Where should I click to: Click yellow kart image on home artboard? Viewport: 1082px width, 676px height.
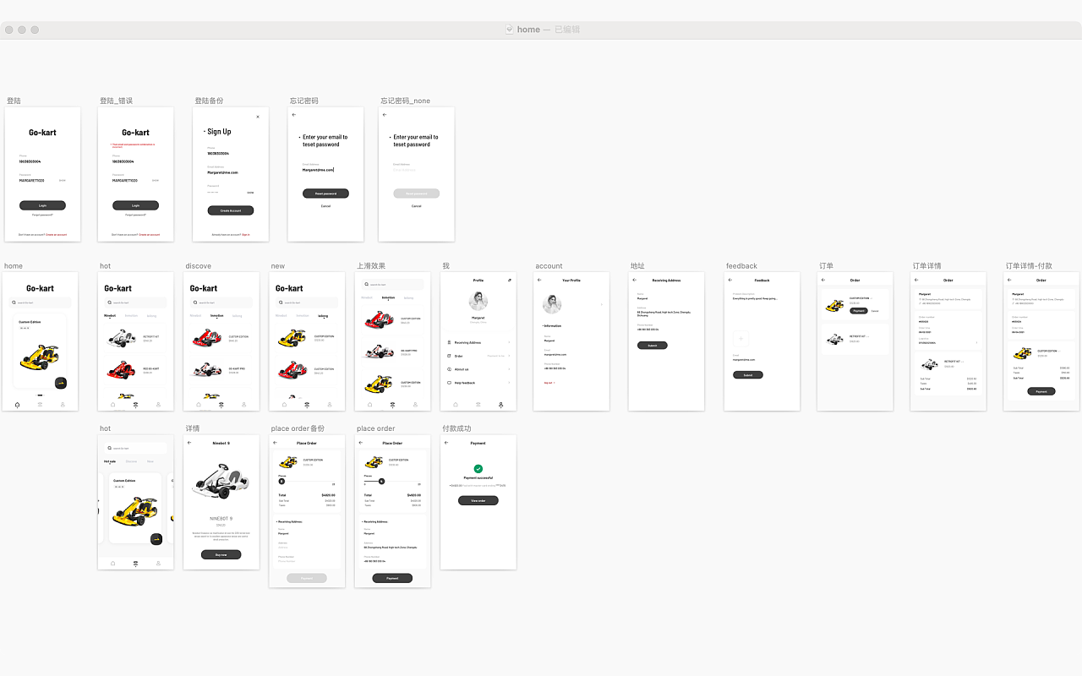tap(38, 358)
